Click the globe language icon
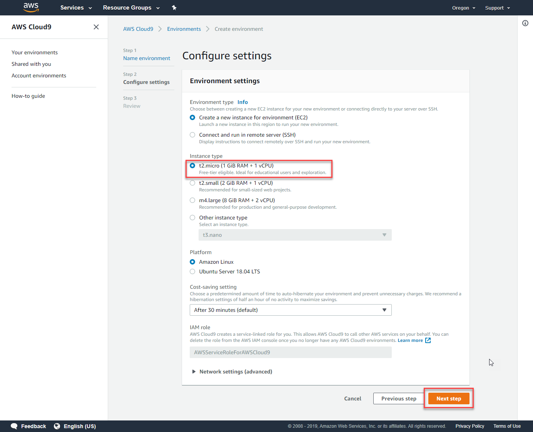The height and width of the screenshot is (432, 533). pos(57,426)
